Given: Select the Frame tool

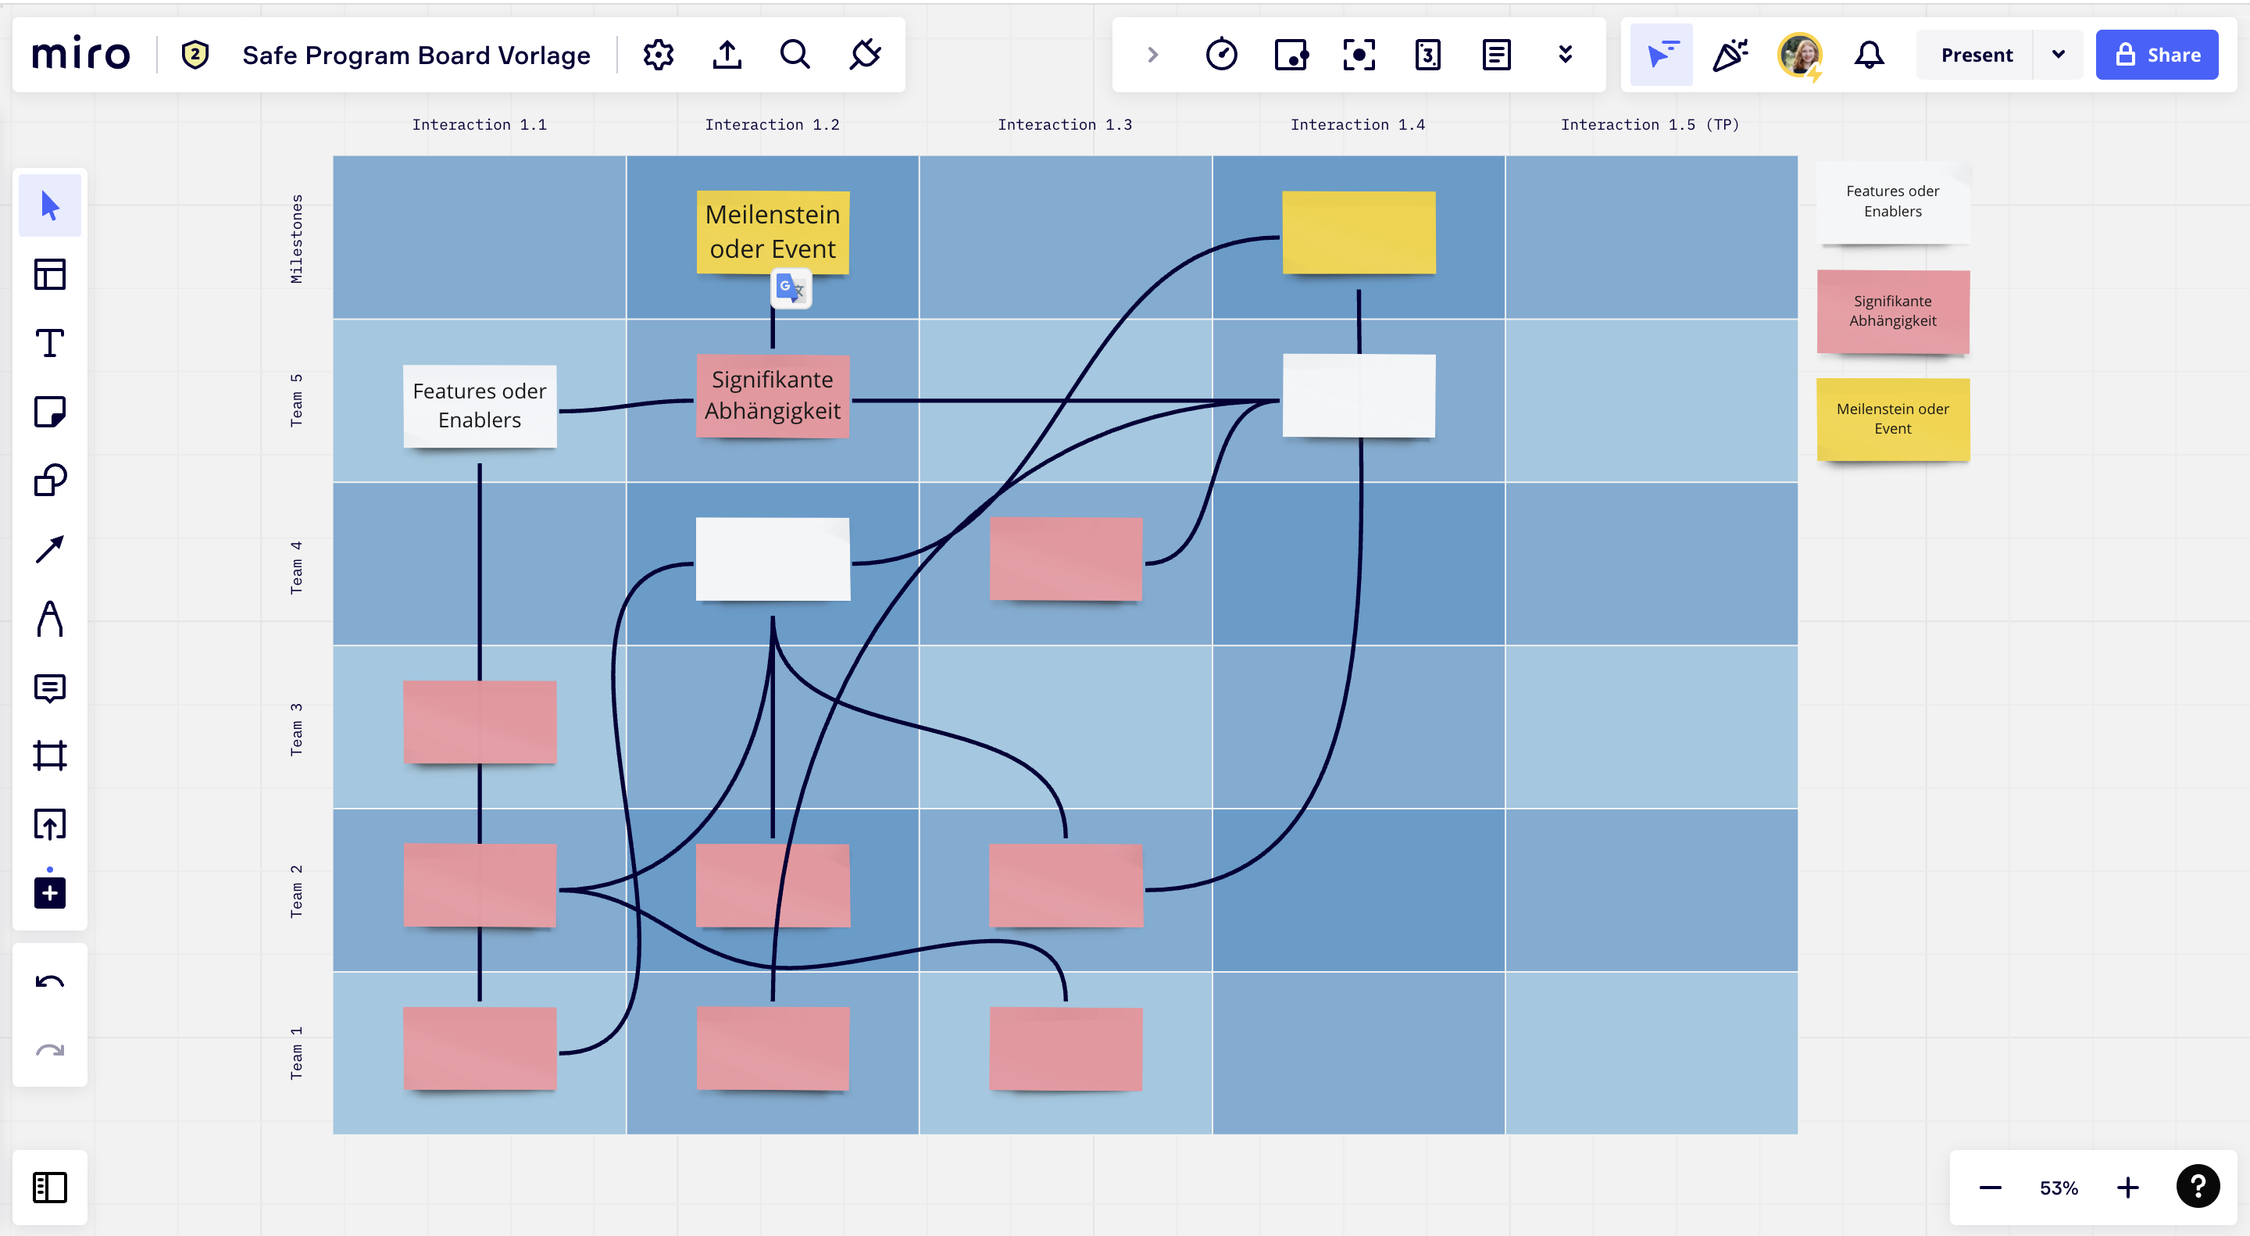Looking at the screenshot, I should click(x=50, y=756).
